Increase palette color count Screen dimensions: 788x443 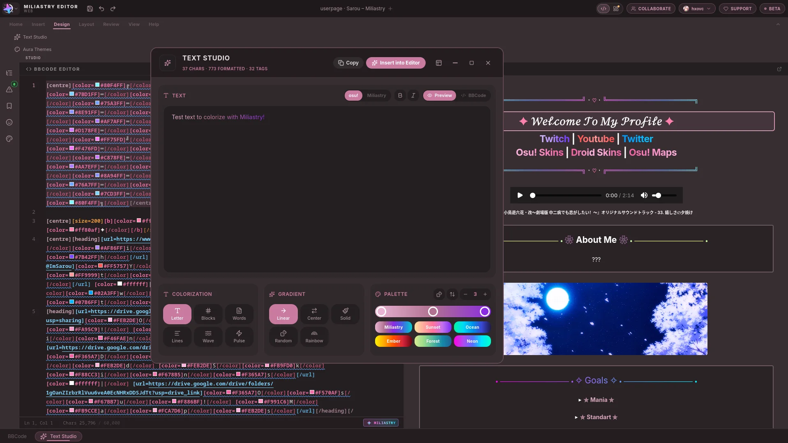pos(485,294)
